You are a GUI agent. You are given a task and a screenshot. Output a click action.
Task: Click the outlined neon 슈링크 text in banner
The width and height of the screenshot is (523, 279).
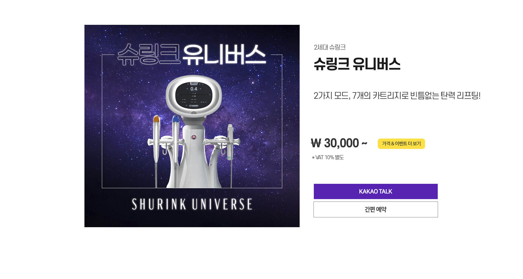[149, 54]
